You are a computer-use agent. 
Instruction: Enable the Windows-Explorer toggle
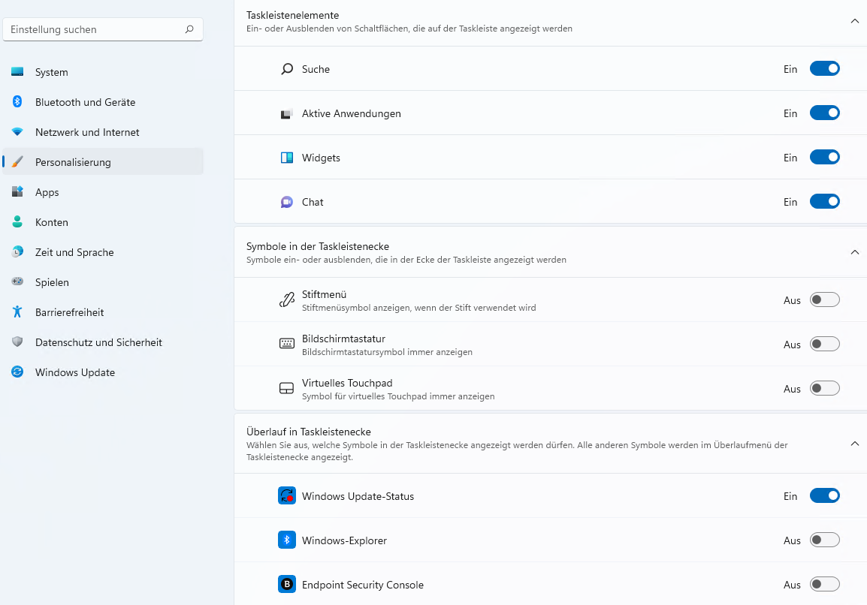[824, 540]
